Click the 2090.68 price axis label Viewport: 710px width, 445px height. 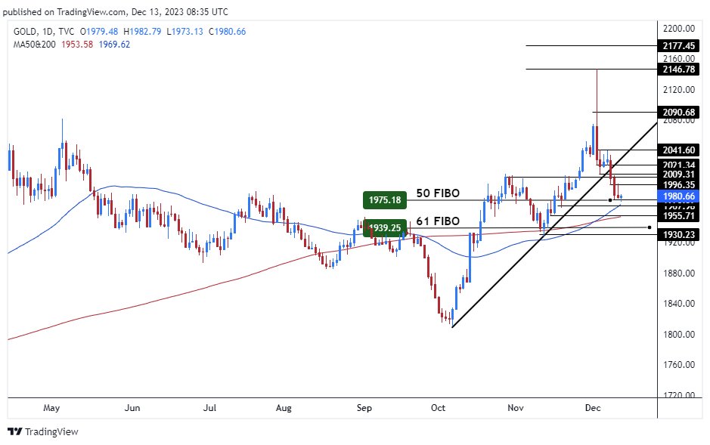point(678,112)
